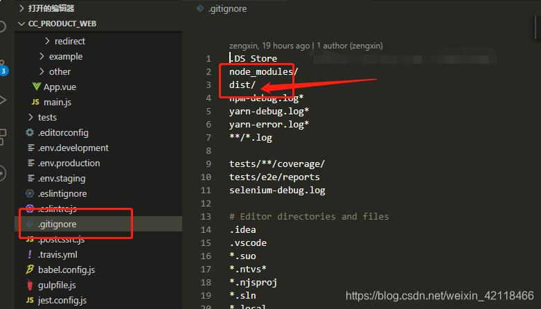Click the gear icon beside .editorconfig

coord(30,132)
